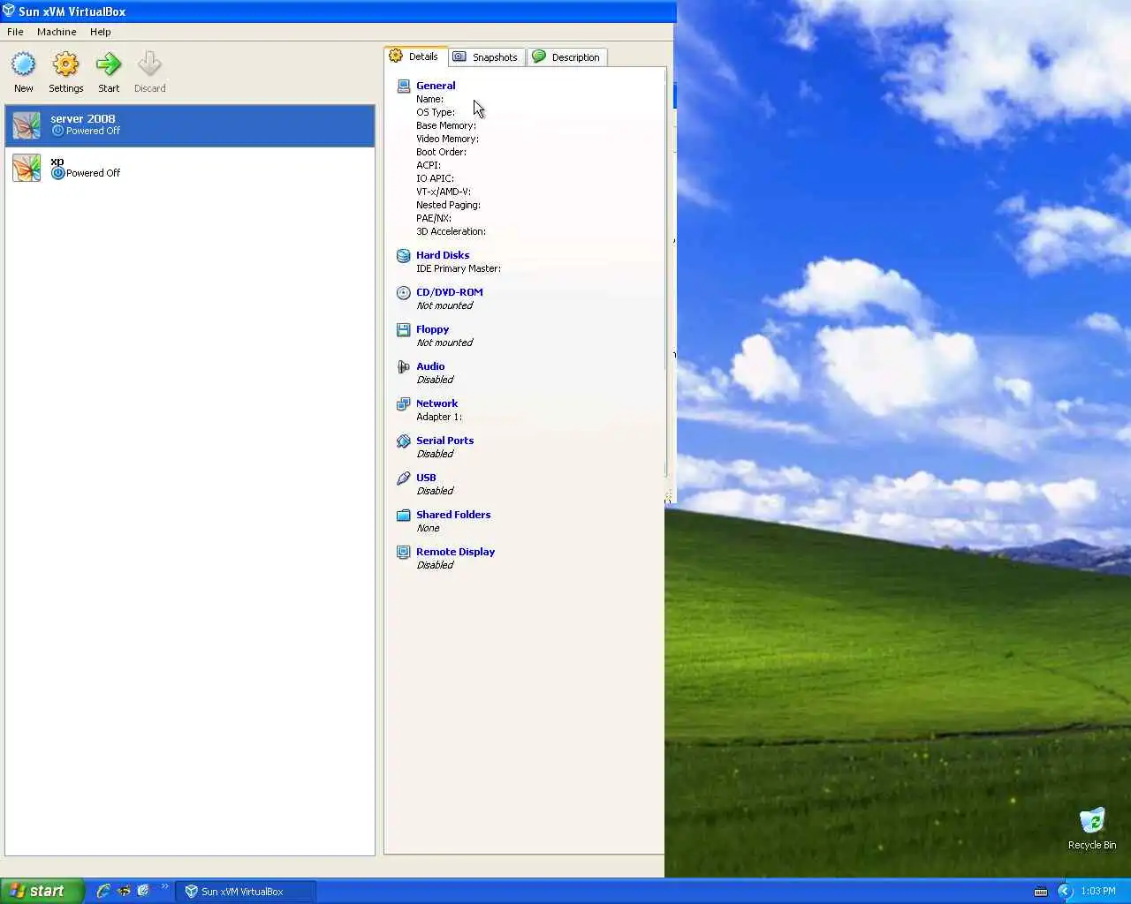Screen dimensions: 1131x904
Task: Click the IDE Primary Master label
Action: pyautogui.click(x=459, y=268)
